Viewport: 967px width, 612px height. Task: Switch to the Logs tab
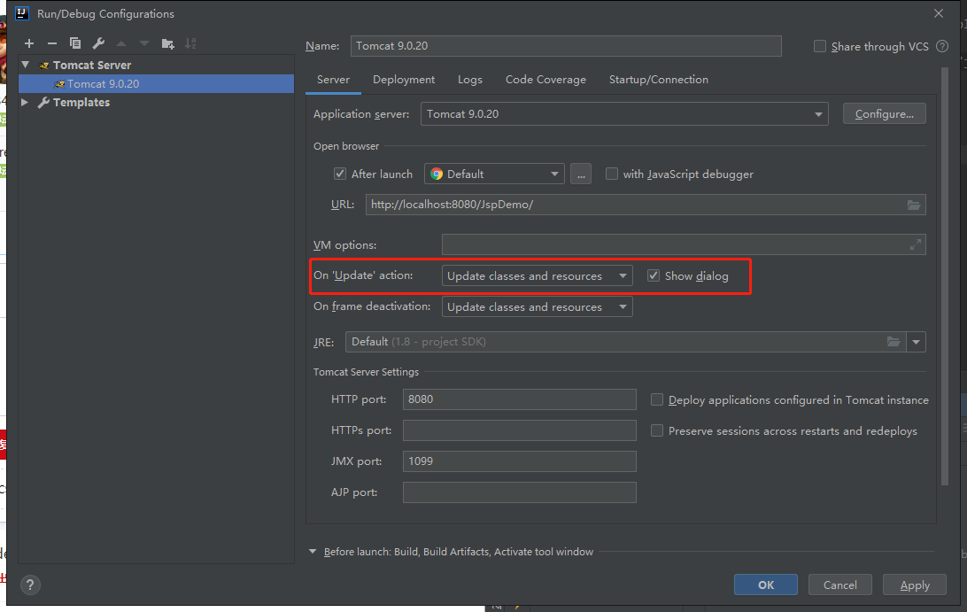[470, 80]
